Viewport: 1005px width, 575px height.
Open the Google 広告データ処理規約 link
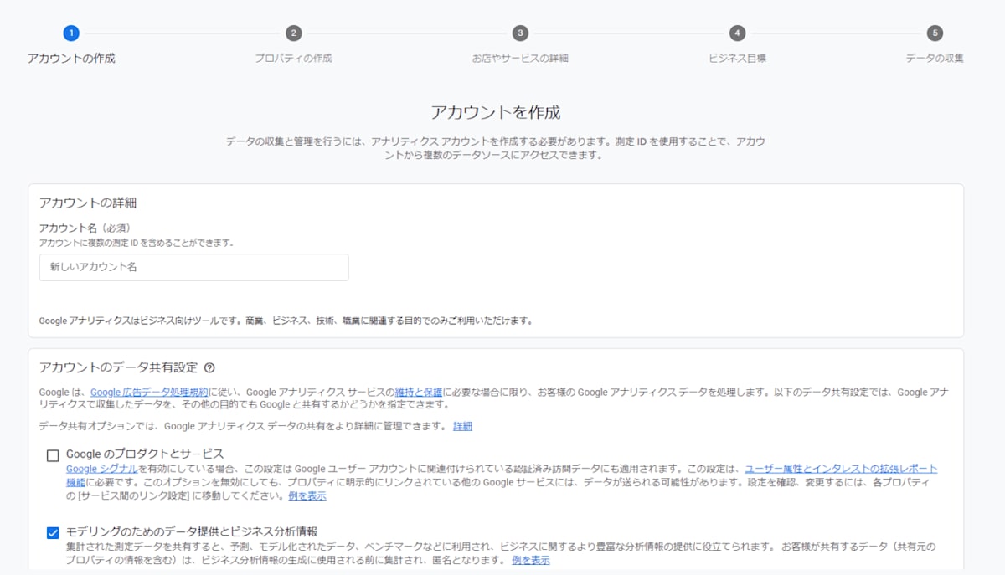point(149,392)
